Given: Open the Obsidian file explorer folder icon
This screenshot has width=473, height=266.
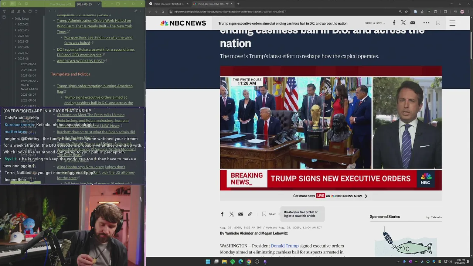Looking at the screenshot, I should pos(12,4).
